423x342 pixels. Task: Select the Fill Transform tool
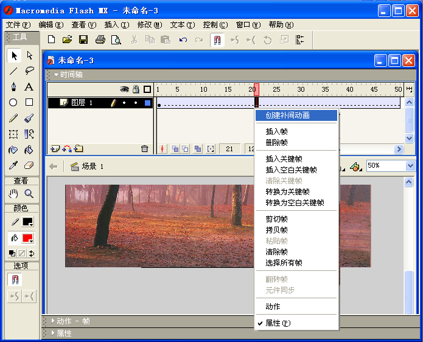29,134
